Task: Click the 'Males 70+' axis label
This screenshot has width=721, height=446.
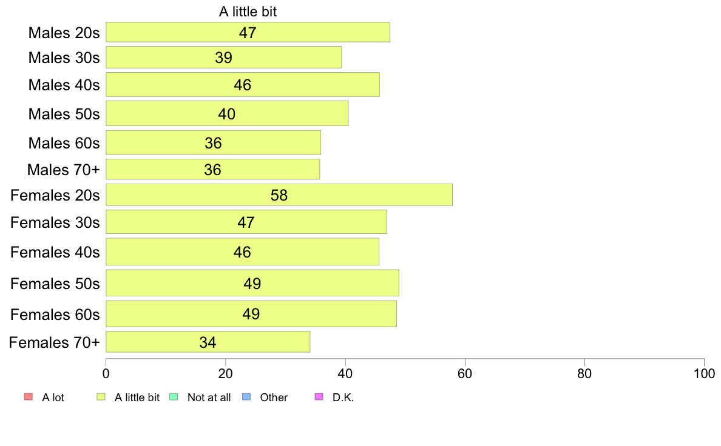Action: [x=64, y=170]
